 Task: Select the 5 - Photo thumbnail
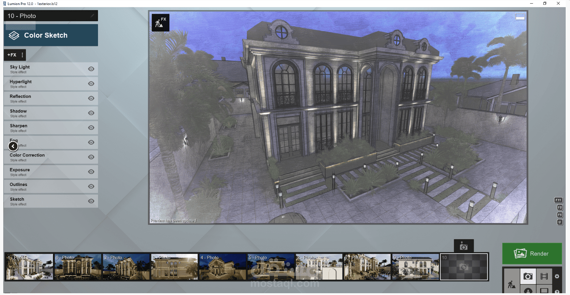click(271, 267)
